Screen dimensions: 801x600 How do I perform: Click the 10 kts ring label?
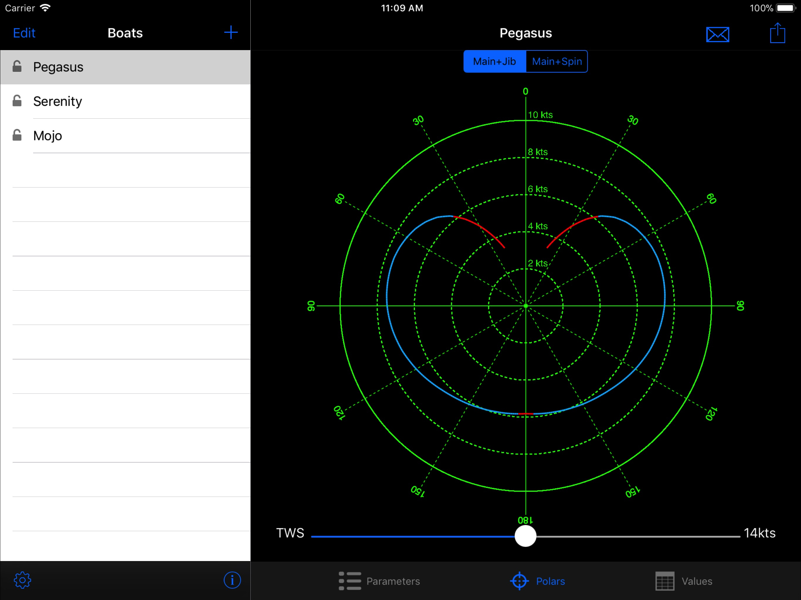pos(540,115)
